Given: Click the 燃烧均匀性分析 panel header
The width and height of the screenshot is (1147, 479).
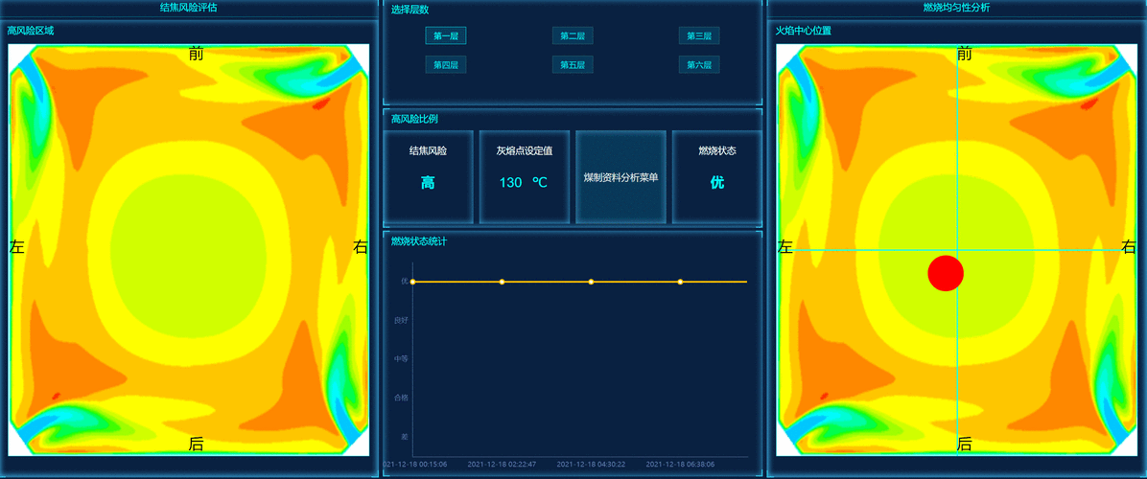Looking at the screenshot, I should 956,8.
